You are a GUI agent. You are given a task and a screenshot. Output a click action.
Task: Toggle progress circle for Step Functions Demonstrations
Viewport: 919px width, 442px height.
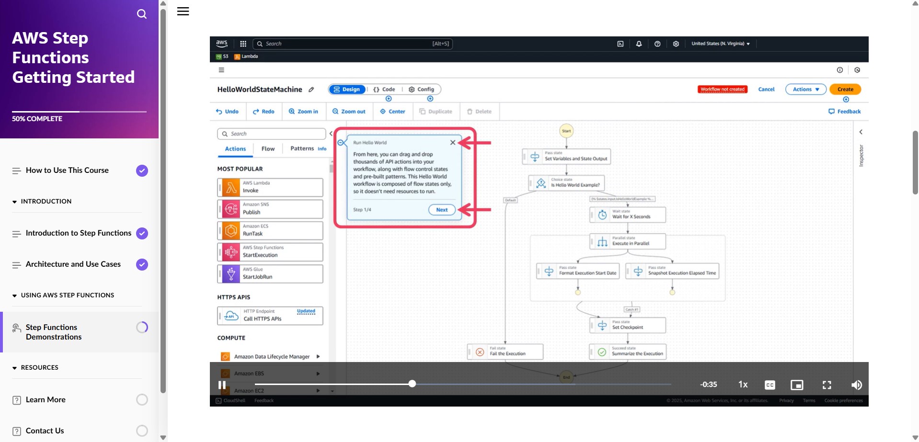click(142, 328)
